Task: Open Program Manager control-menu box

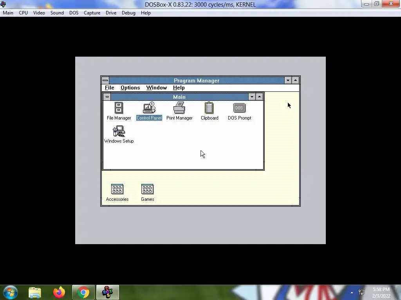Action: coord(105,80)
